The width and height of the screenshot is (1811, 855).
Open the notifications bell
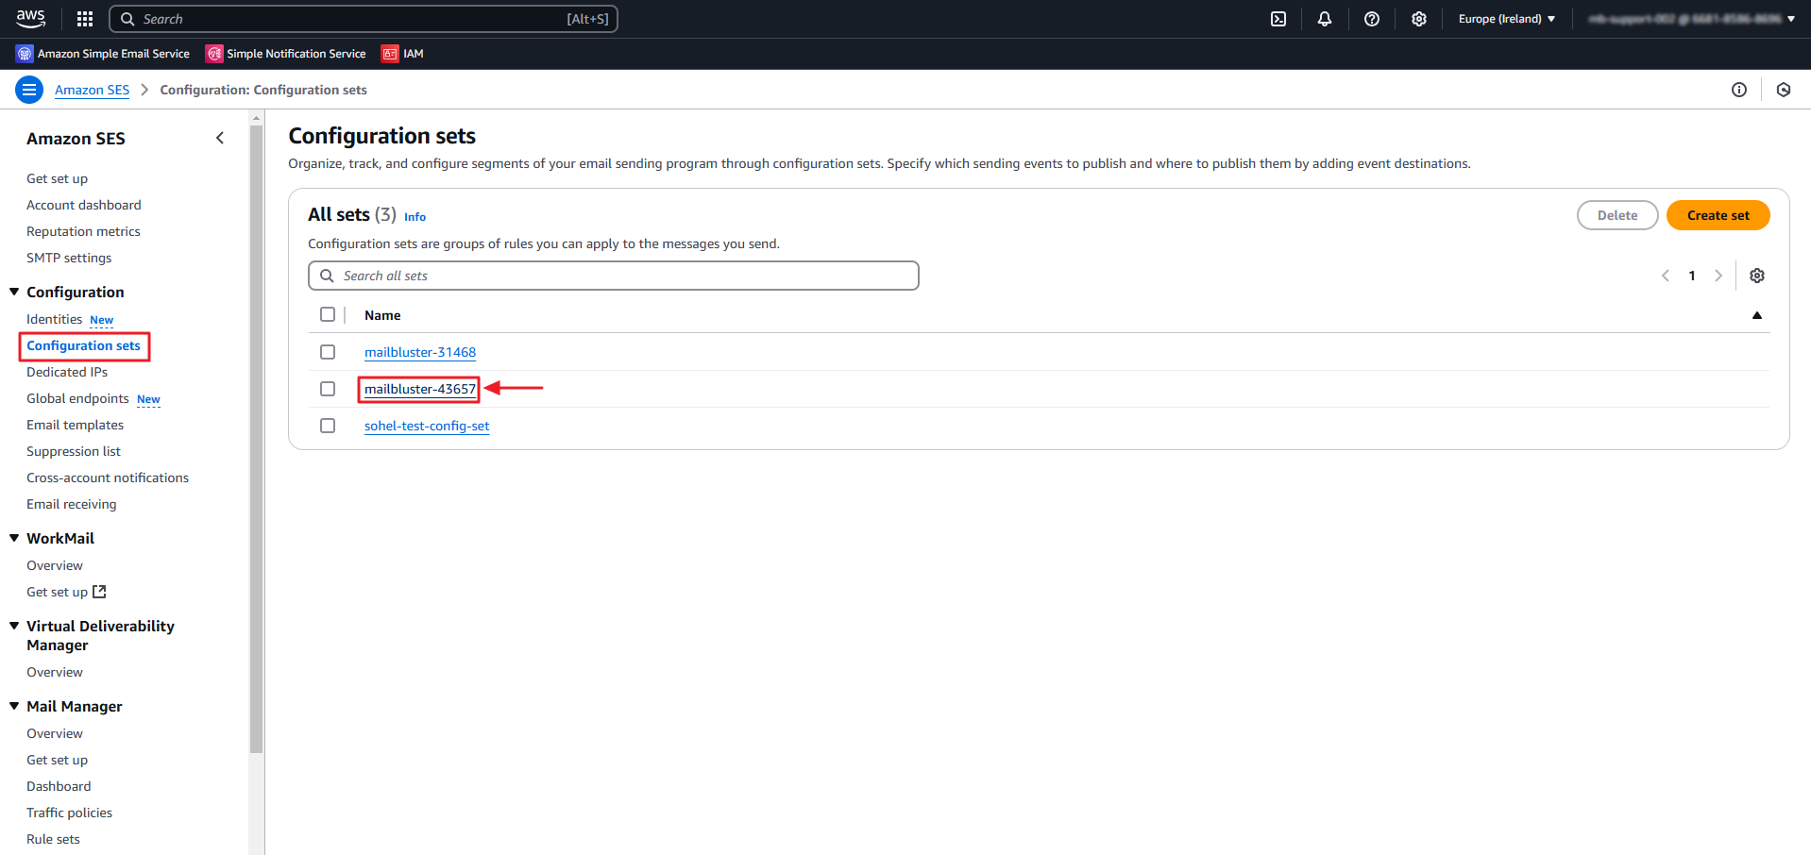(x=1325, y=19)
